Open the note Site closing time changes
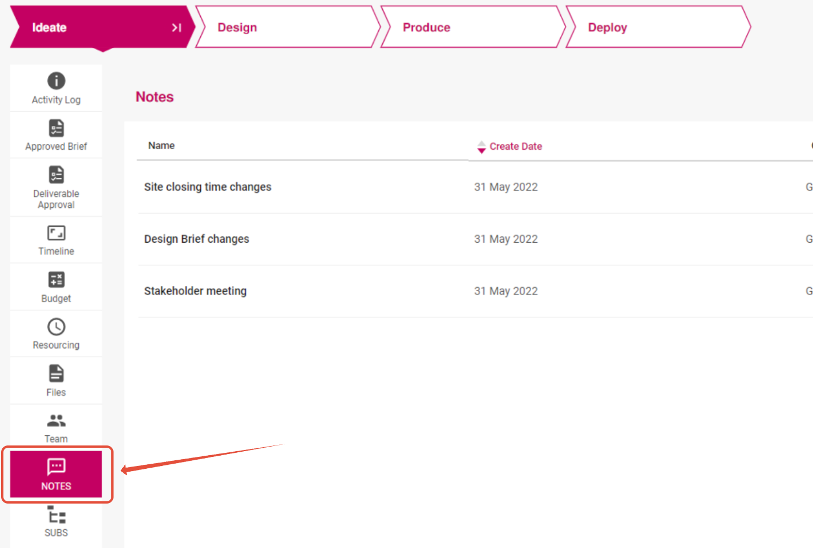The image size is (813, 548). [208, 187]
